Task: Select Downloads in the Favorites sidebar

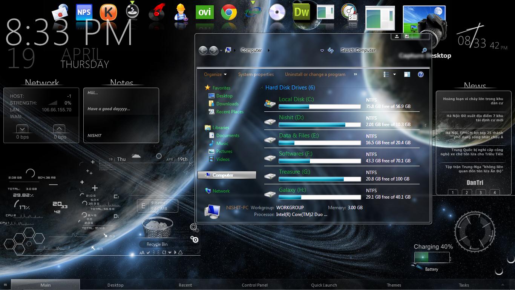Action: click(x=227, y=103)
